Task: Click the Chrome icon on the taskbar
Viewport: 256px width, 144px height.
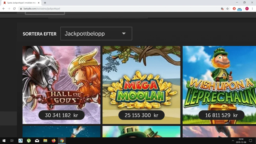Action: pyautogui.click(x=62, y=141)
